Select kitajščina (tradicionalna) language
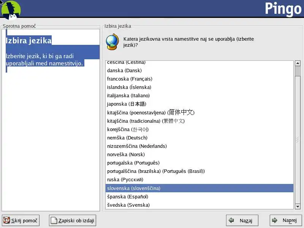This screenshot has width=304, height=228. pyautogui.click(x=199, y=121)
